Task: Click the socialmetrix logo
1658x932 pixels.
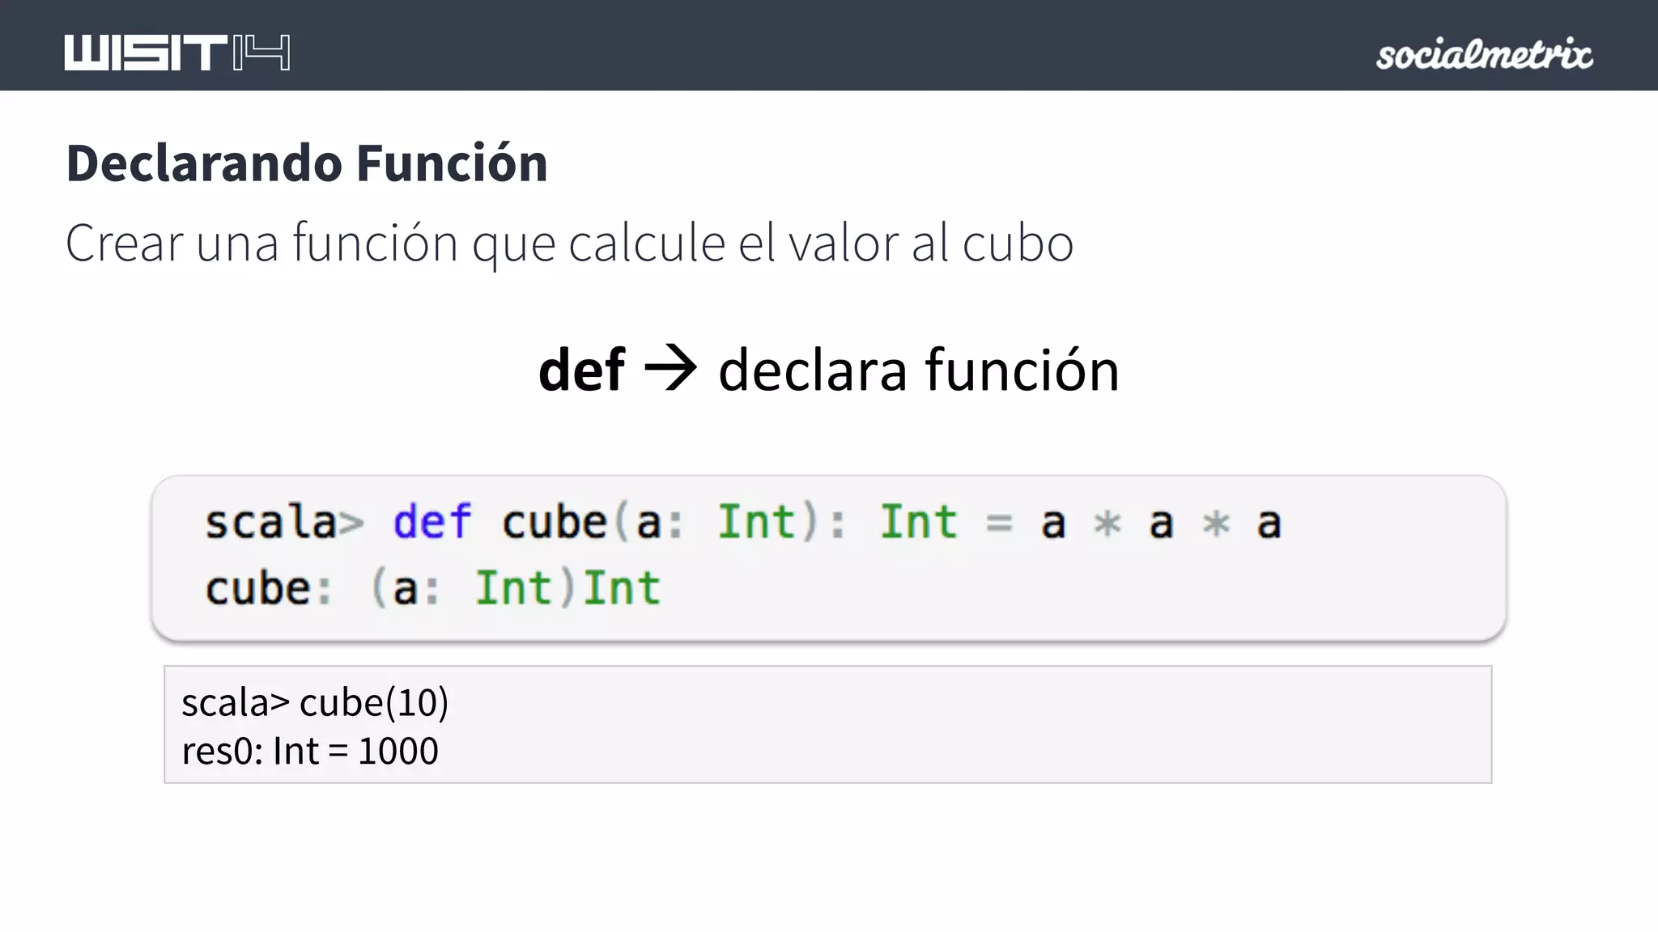Action: [1485, 54]
